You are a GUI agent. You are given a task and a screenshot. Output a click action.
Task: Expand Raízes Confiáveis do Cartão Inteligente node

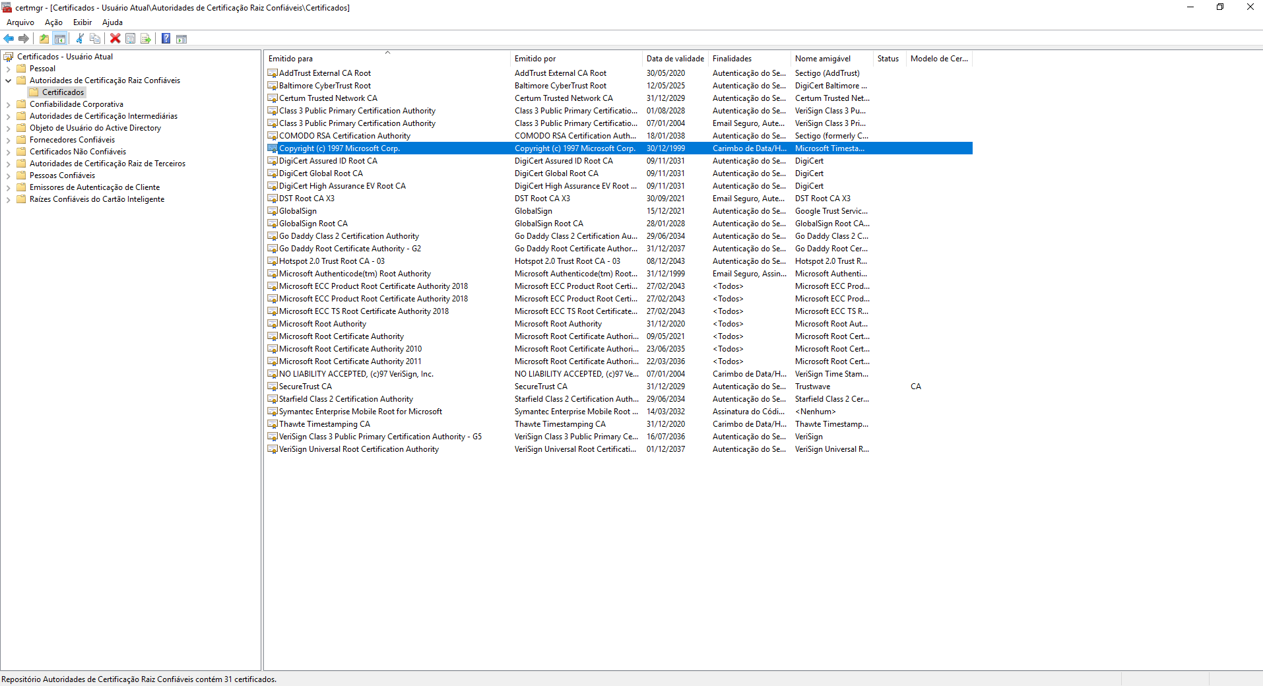coord(8,199)
